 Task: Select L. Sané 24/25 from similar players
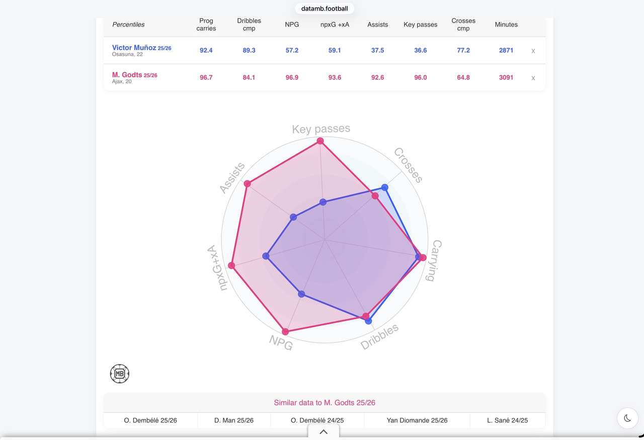coord(508,420)
